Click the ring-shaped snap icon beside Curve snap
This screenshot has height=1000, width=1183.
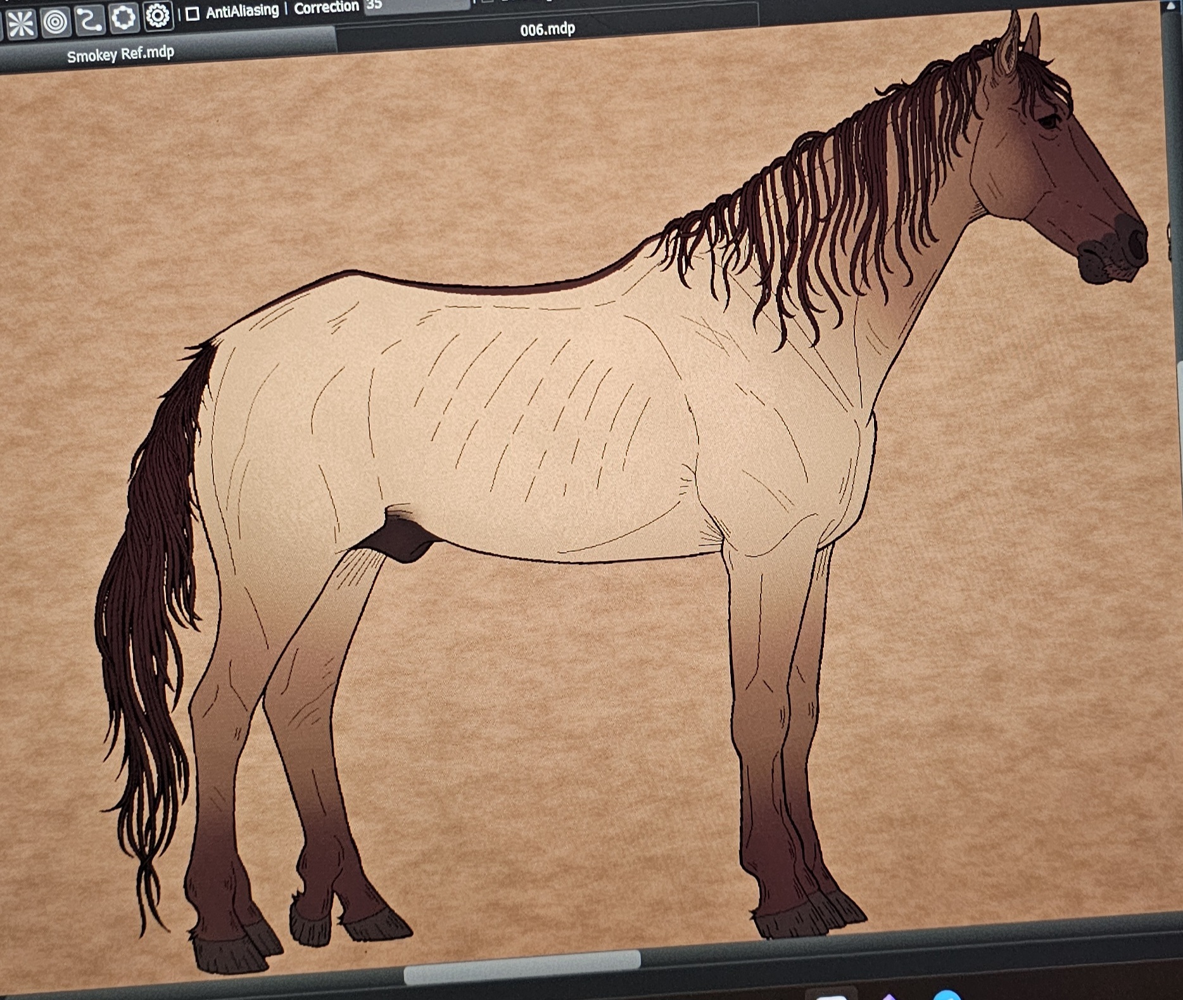[x=123, y=18]
